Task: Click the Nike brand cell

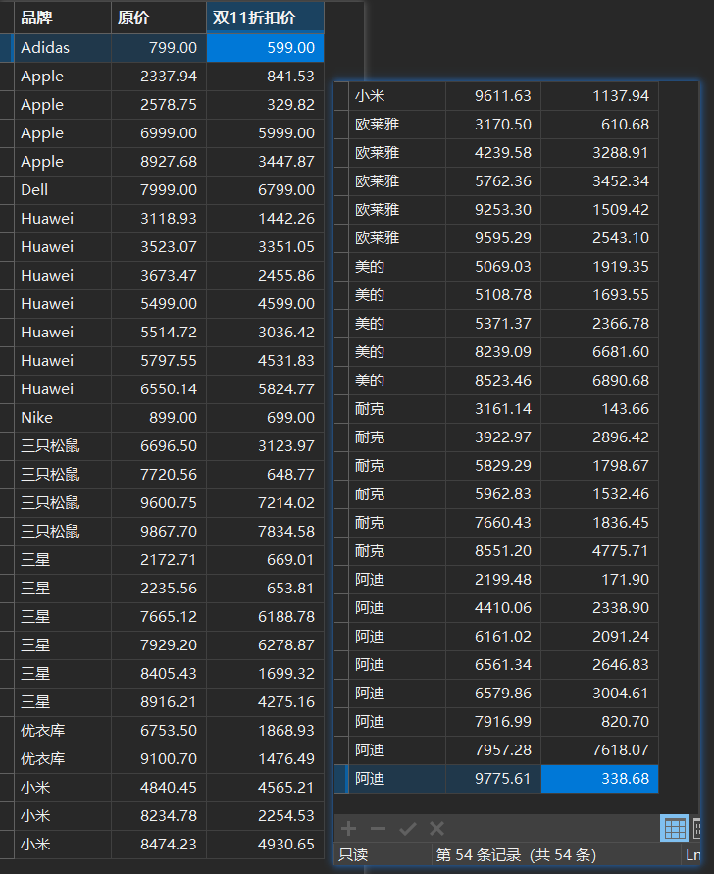Action: point(63,418)
